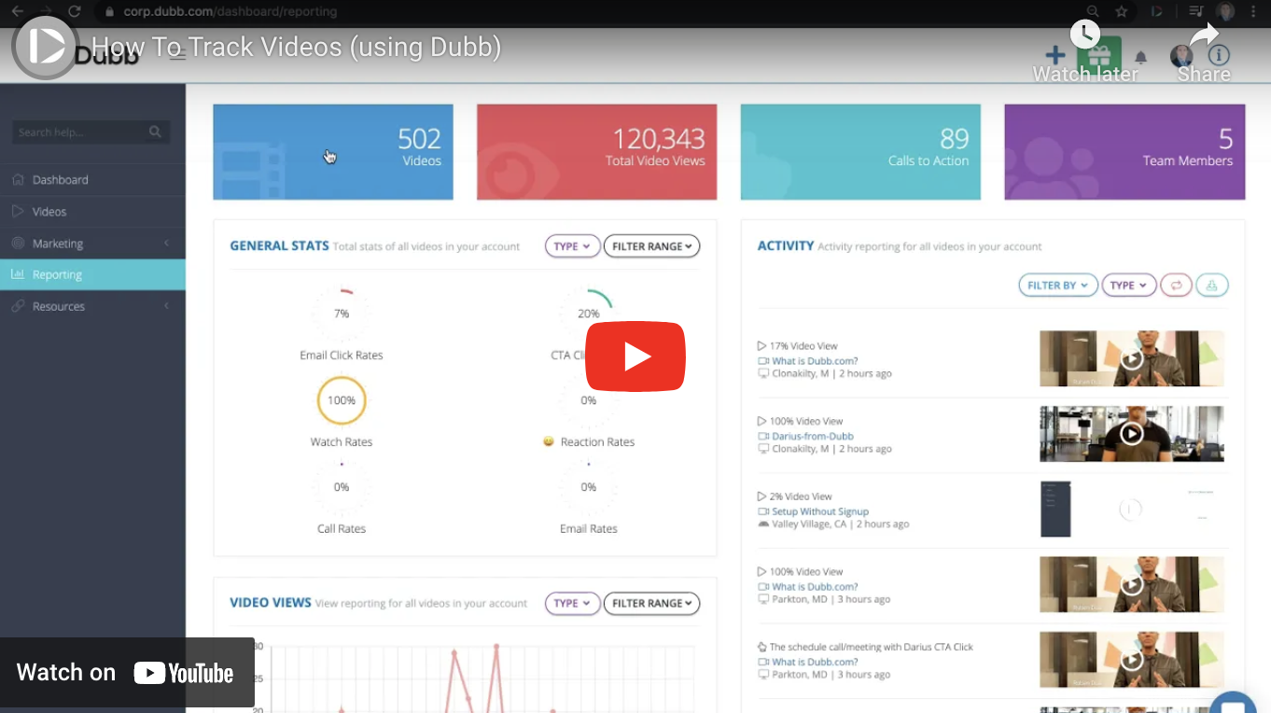This screenshot has height=713, width=1271.
Task: Click the browser back arrow
Action: click(17, 11)
